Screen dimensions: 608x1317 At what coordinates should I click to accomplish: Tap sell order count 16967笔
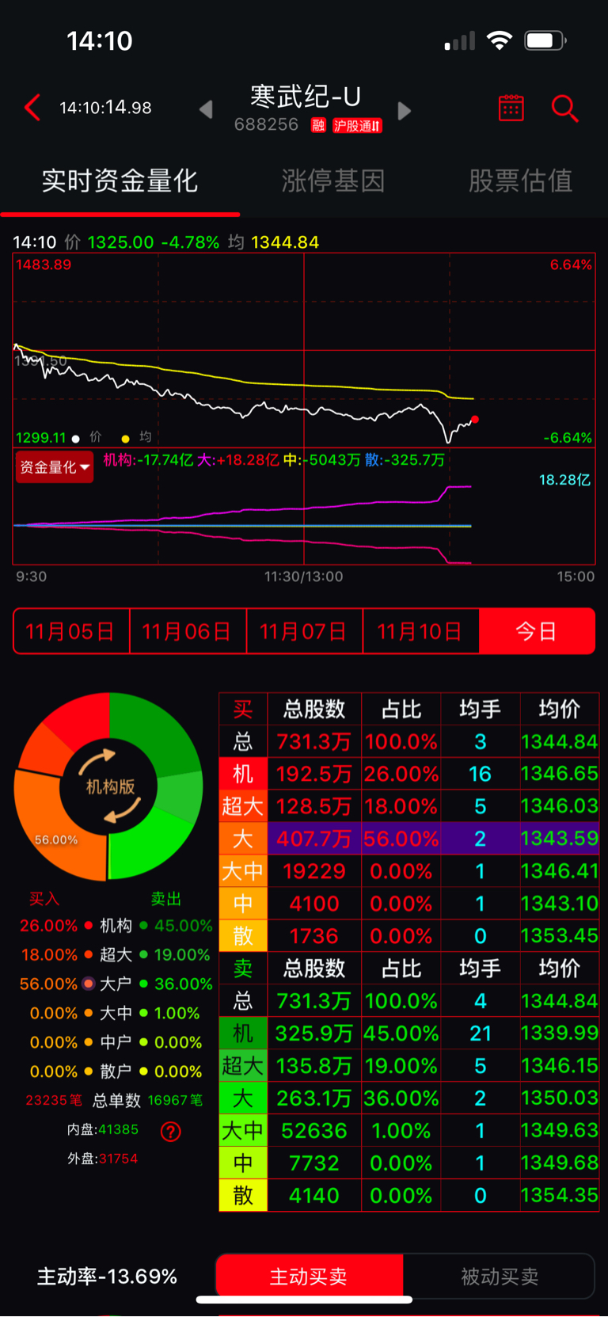point(175,1100)
